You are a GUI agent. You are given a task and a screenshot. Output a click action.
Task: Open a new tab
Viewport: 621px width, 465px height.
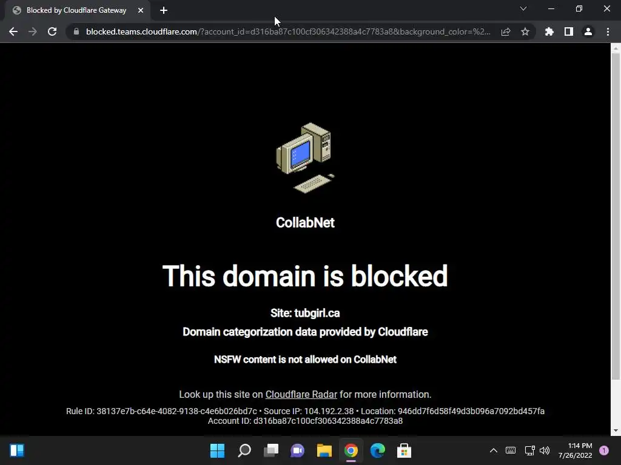pyautogui.click(x=164, y=11)
